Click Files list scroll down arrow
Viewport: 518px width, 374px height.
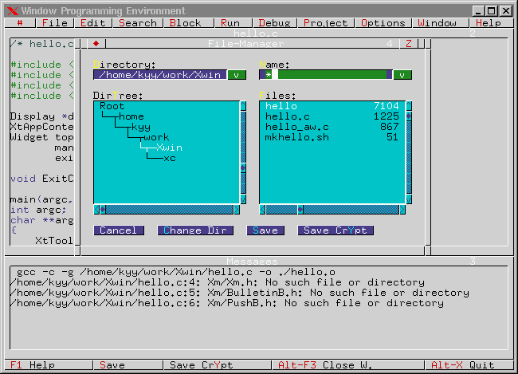pos(409,199)
